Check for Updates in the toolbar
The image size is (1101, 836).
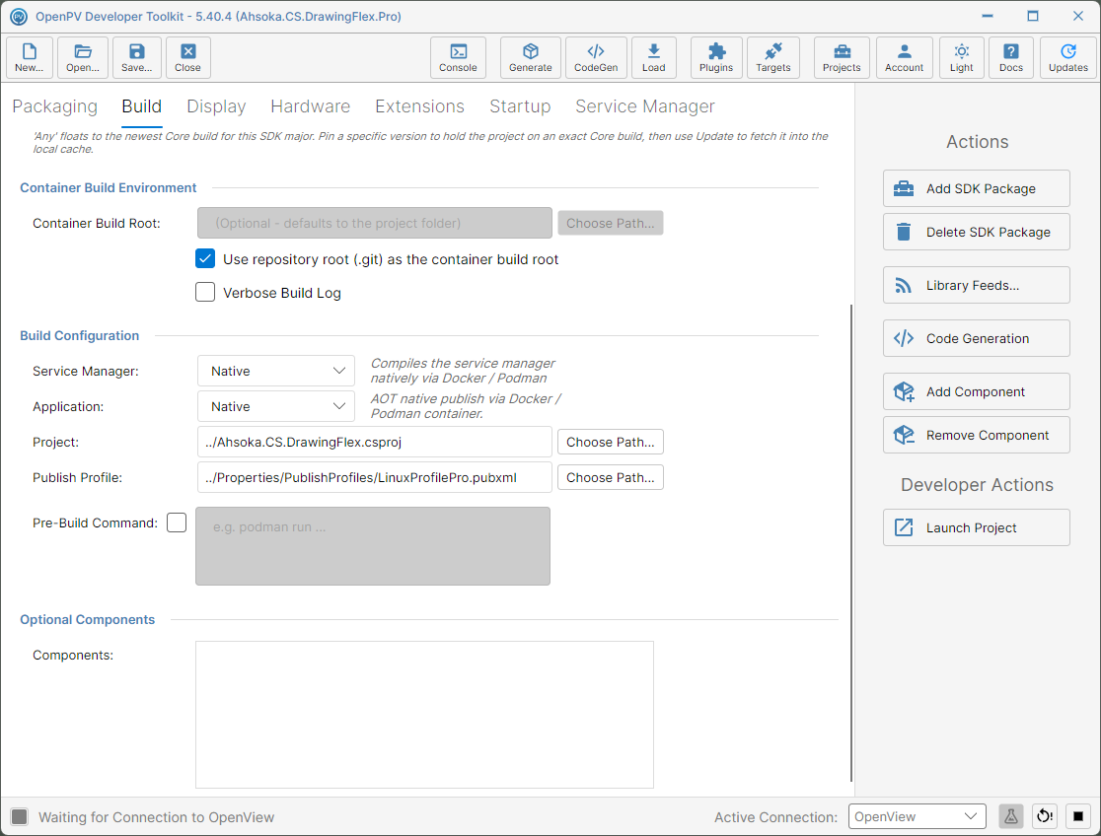click(1068, 57)
